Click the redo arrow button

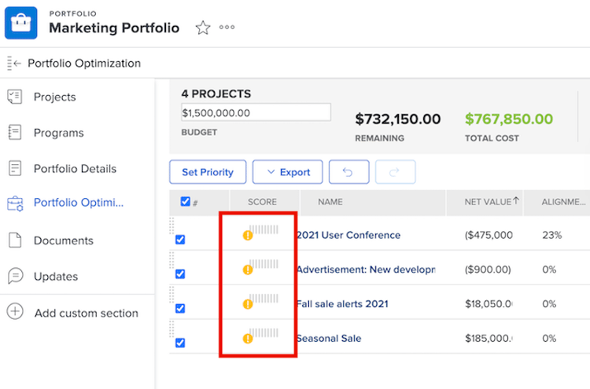[x=396, y=172]
